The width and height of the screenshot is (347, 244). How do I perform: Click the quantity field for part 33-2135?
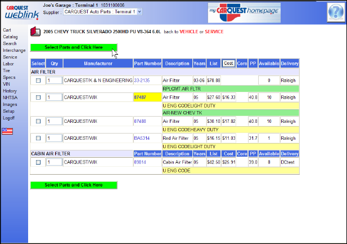54,80
